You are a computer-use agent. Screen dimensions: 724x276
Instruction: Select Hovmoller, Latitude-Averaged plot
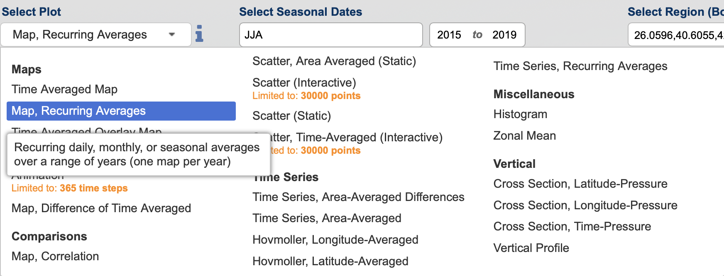(330, 261)
